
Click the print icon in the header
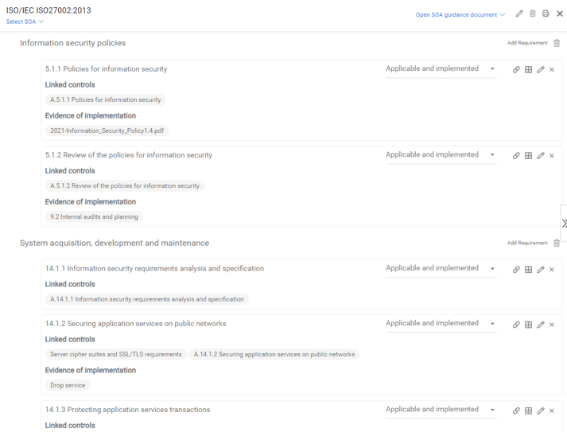point(546,14)
